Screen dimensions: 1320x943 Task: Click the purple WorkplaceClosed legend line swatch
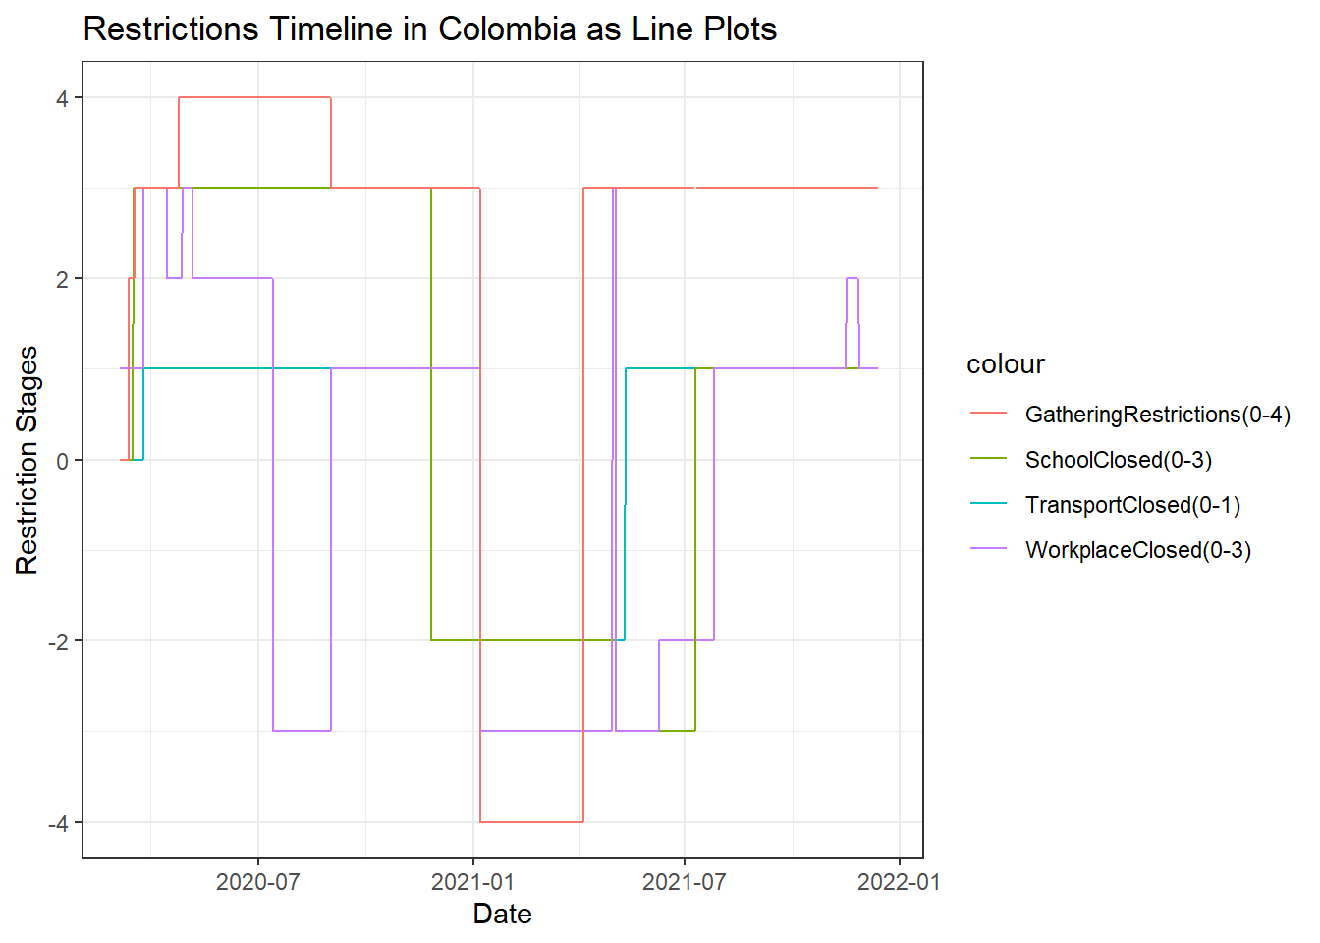(x=988, y=549)
